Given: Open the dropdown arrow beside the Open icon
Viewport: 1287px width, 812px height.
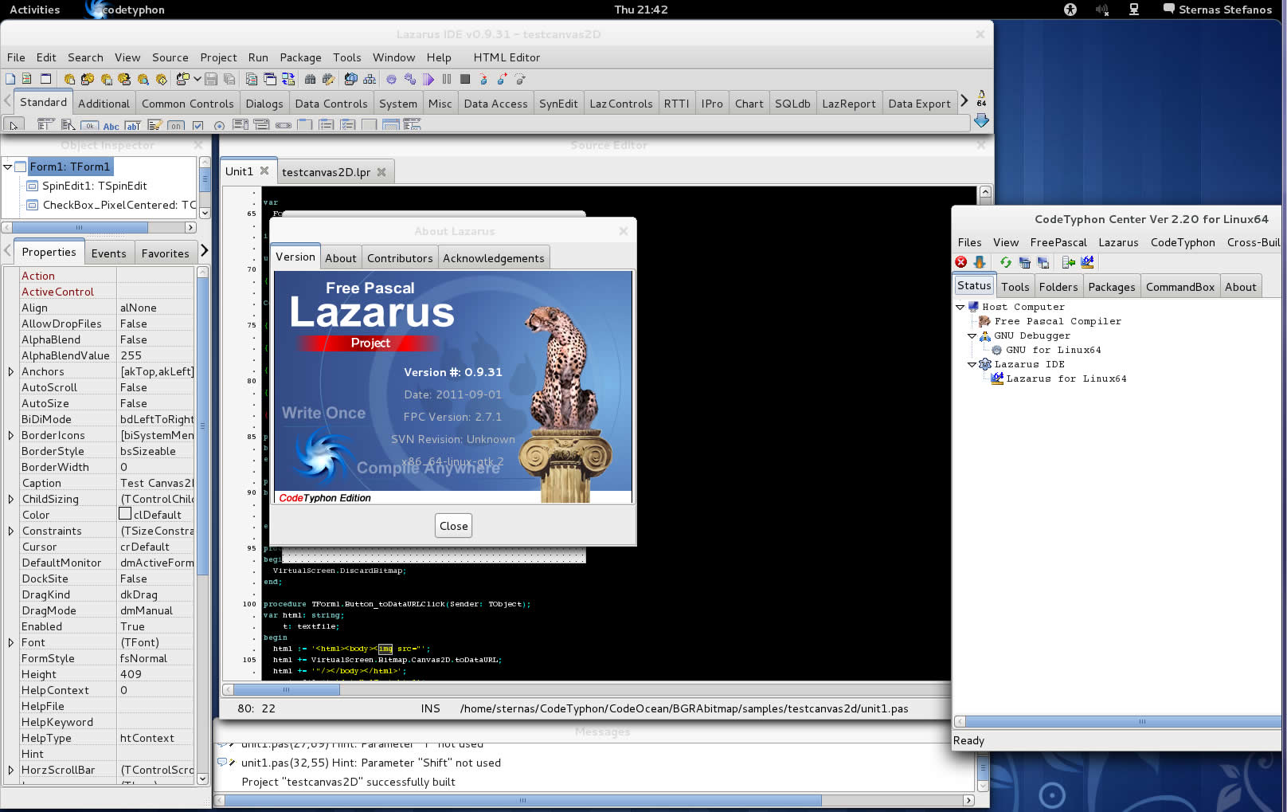Looking at the screenshot, I should (x=198, y=79).
